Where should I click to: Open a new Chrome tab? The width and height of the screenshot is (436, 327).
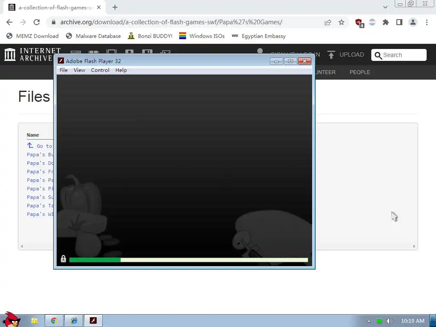115,8
